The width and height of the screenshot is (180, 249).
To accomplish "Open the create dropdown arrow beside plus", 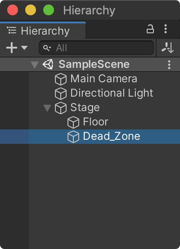I will [x=24, y=48].
